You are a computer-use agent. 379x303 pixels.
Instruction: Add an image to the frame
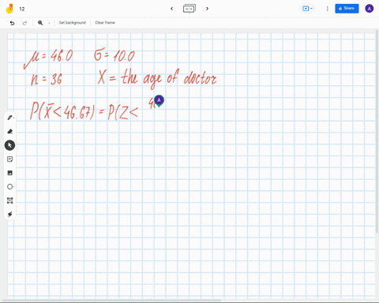pos(9,173)
